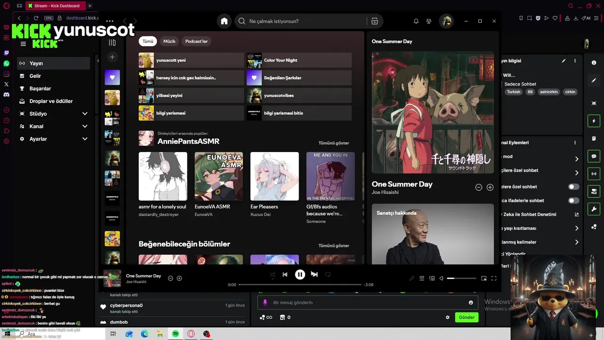Add One Summer Day via now-playing plus icon
This screenshot has width=604, height=340.
pyautogui.click(x=490, y=187)
